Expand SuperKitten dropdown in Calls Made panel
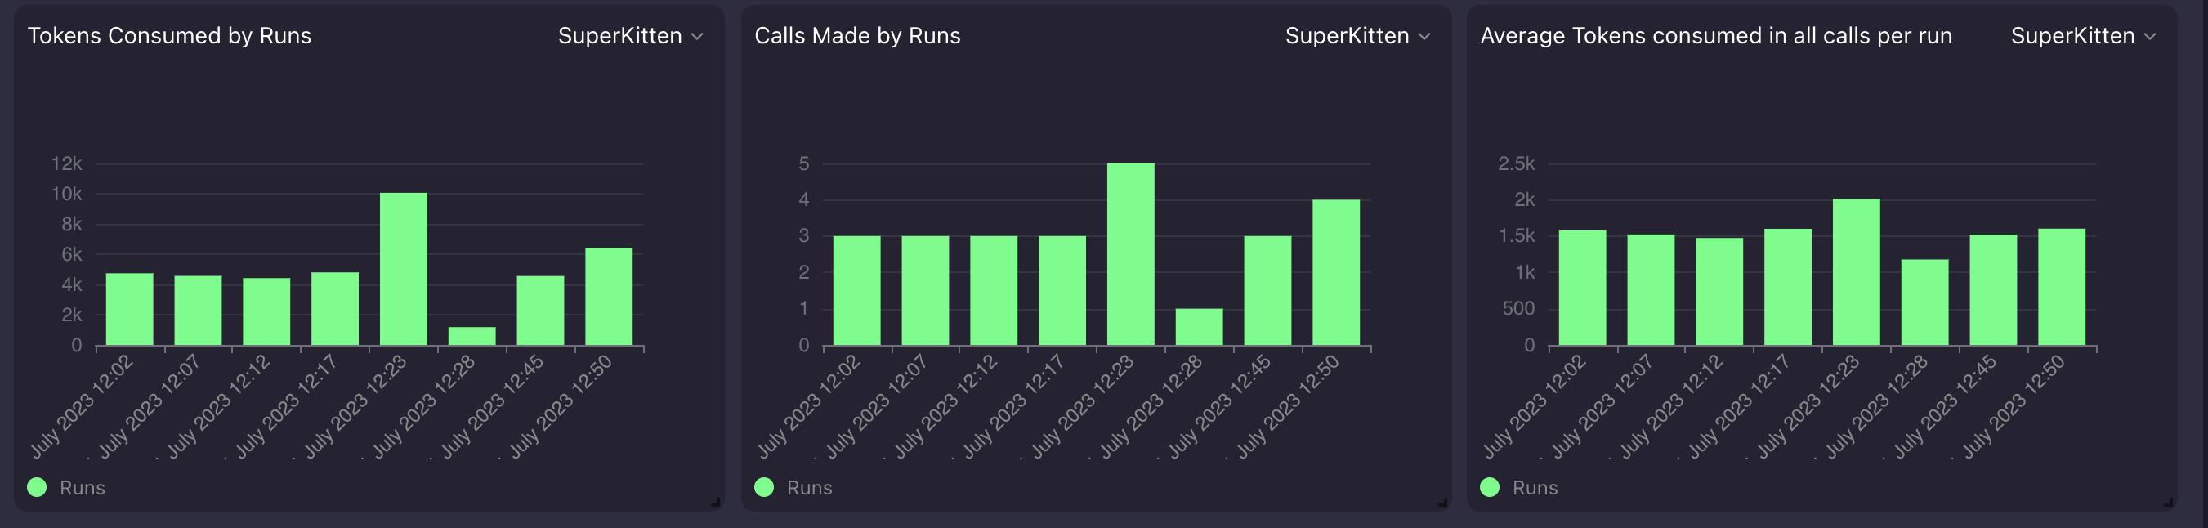 click(1357, 36)
